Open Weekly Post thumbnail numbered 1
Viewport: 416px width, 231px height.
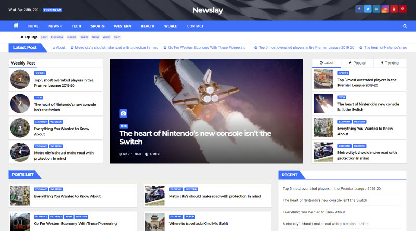coord(20,79)
